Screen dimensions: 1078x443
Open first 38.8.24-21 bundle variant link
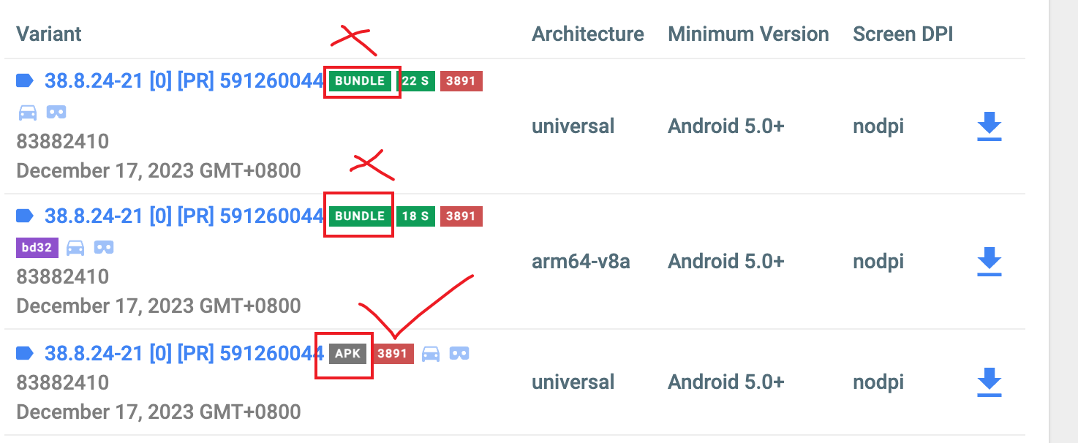pyautogui.click(x=184, y=80)
